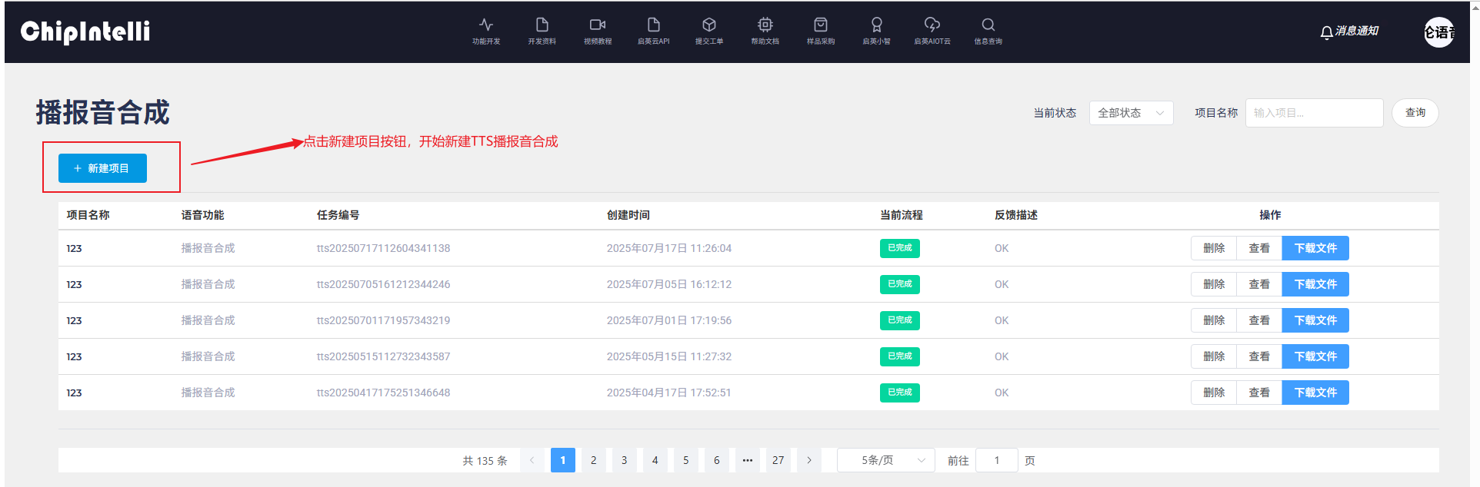Screen dimensions: 1480x487
Task: Open the 5条/页 page size dropdown
Action: (885, 460)
